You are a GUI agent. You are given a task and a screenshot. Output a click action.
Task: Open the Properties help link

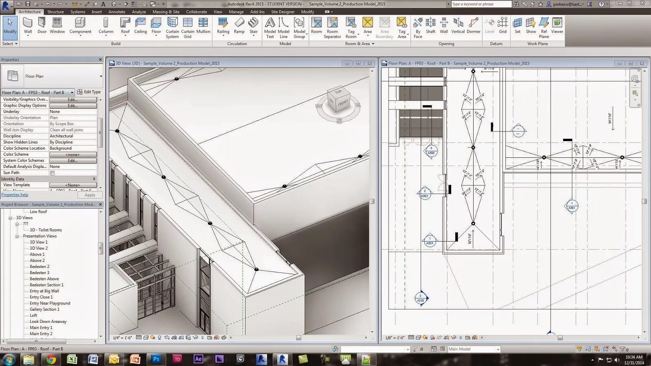(x=15, y=194)
